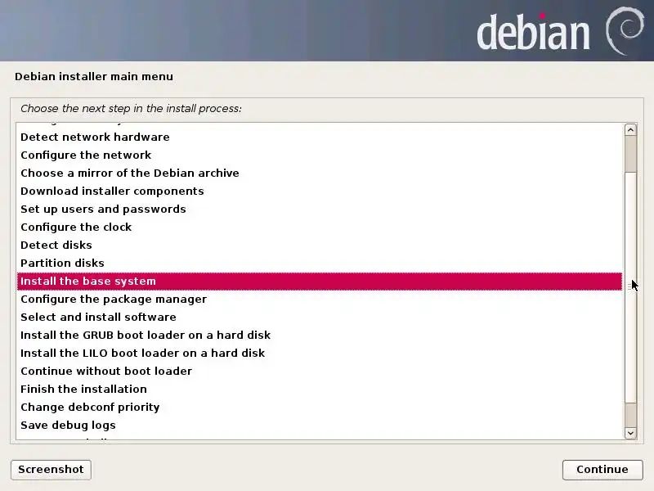Select Detect network hardware step

[x=320, y=137]
